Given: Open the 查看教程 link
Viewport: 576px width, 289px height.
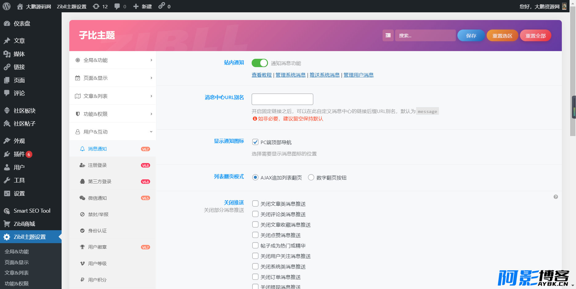Looking at the screenshot, I should tap(262, 75).
